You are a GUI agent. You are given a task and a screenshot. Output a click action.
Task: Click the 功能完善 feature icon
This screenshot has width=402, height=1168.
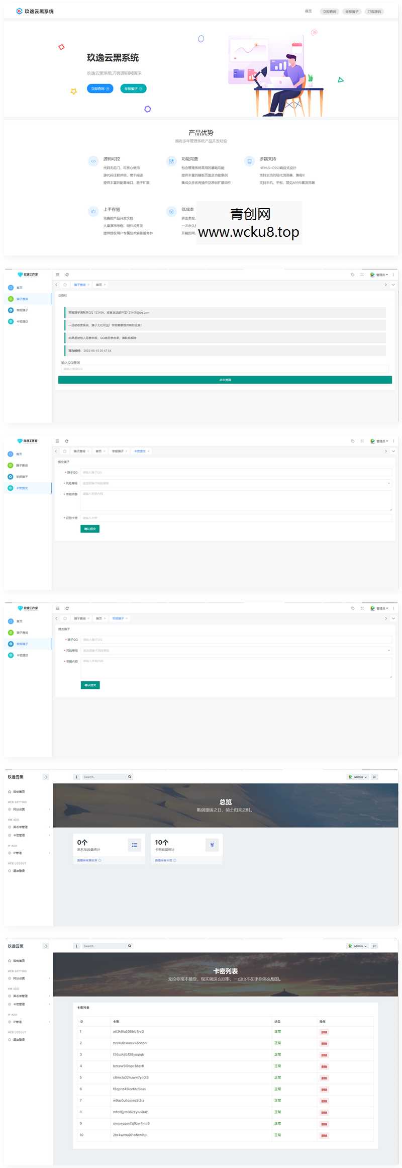point(171,161)
